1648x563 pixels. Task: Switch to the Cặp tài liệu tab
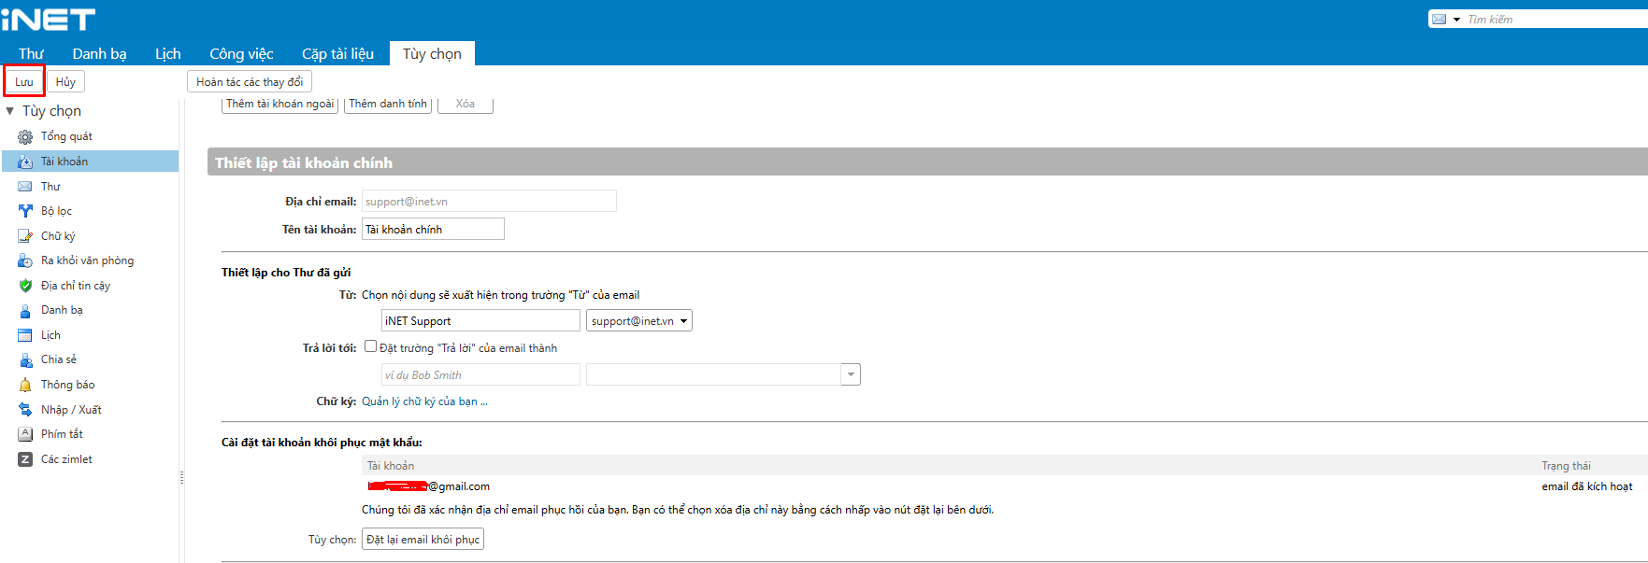click(x=337, y=53)
